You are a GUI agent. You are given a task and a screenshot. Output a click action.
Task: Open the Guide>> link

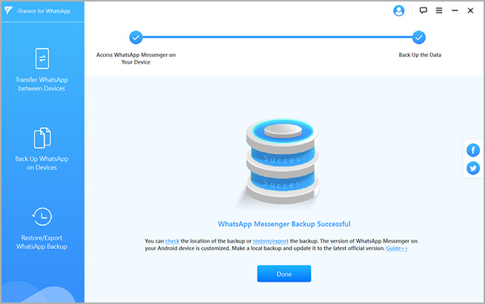(x=397, y=248)
